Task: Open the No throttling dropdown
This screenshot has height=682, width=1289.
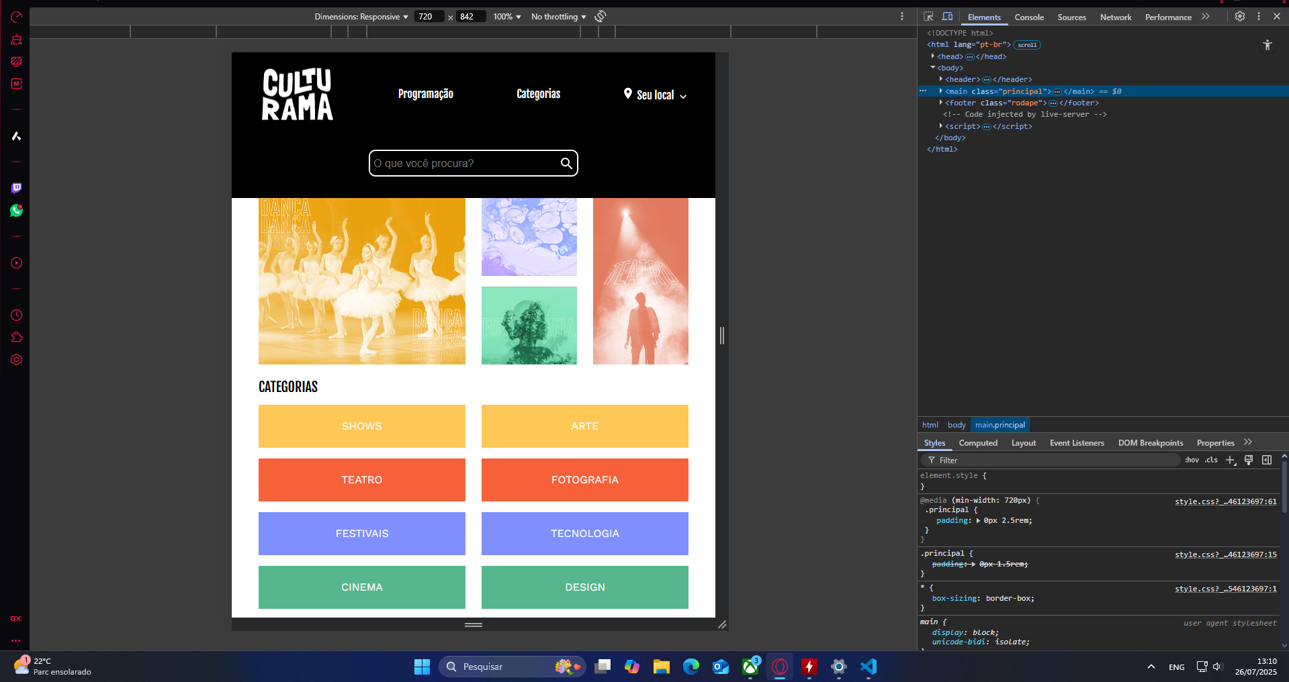Action: click(x=559, y=17)
